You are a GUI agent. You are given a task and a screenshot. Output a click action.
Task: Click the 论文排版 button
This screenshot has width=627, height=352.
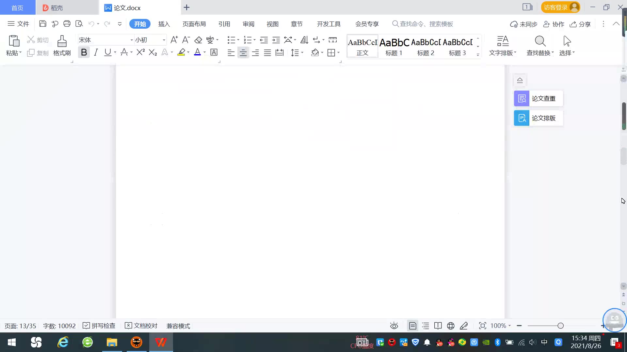pyautogui.click(x=538, y=118)
